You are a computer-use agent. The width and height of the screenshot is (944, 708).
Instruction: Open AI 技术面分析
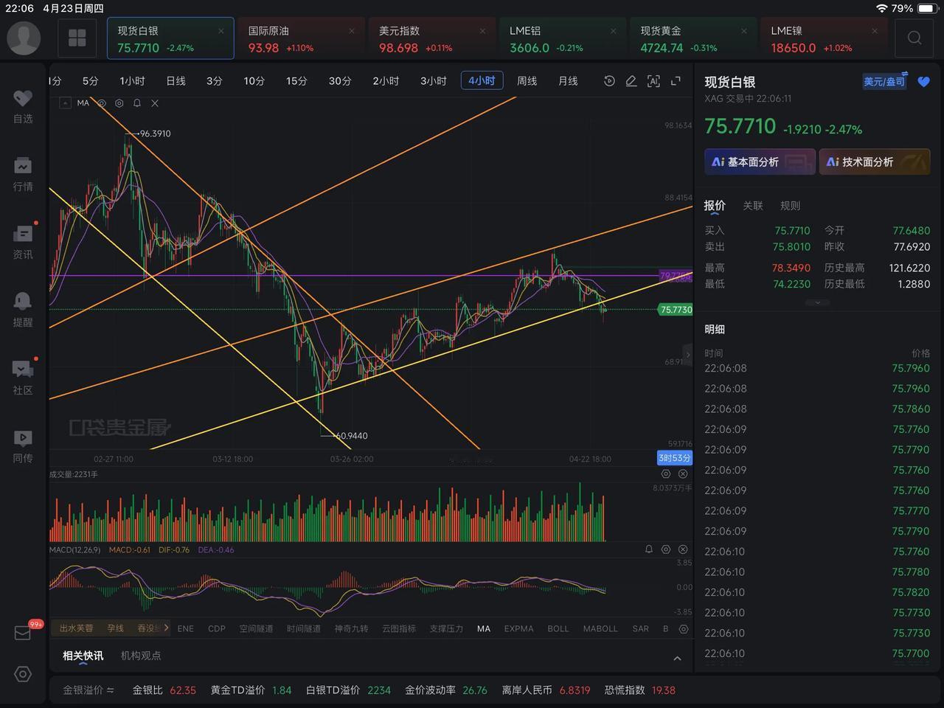tap(875, 162)
